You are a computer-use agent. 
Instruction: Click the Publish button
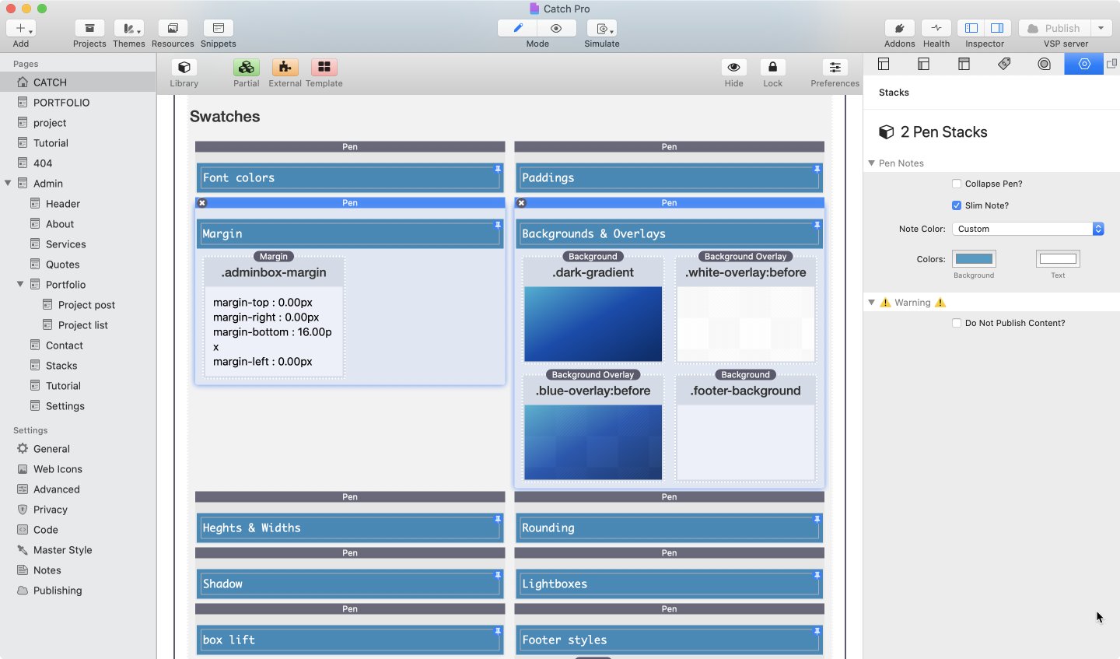1055,29
